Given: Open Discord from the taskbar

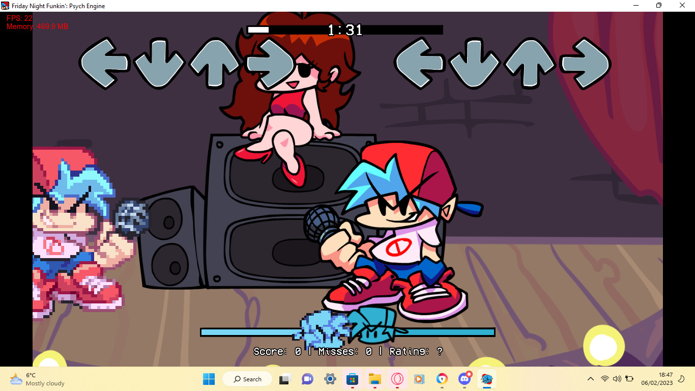Looking at the screenshot, I should [464, 379].
